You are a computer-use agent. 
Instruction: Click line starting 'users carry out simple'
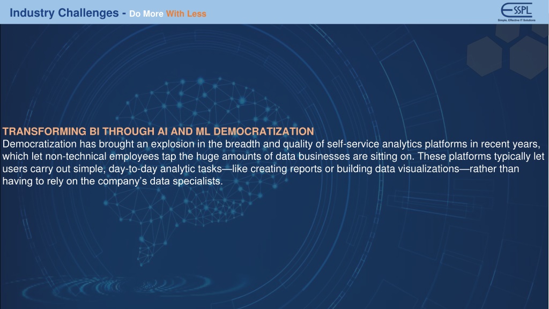(x=261, y=169)
